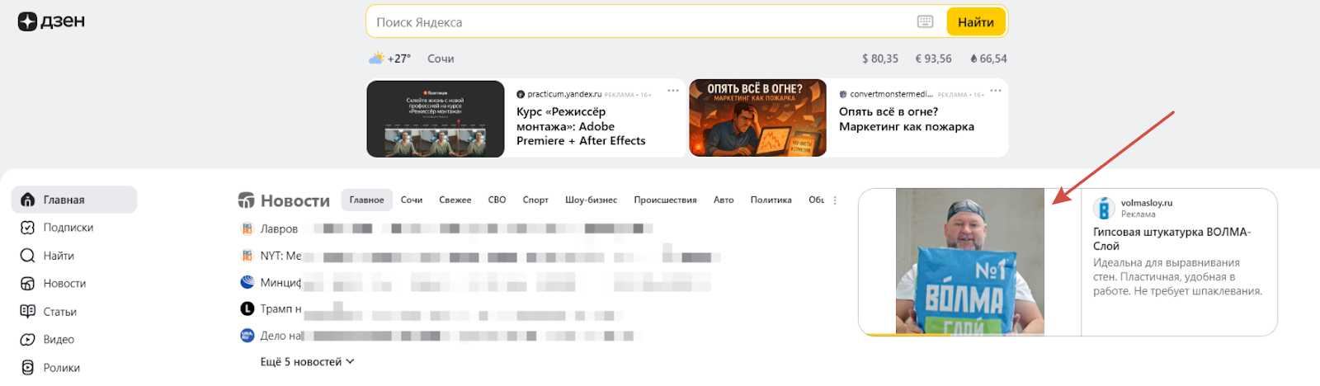Select the Шоу-бизнес news tab
This screenshot has width=1320, height=386.
click(591, 200)
